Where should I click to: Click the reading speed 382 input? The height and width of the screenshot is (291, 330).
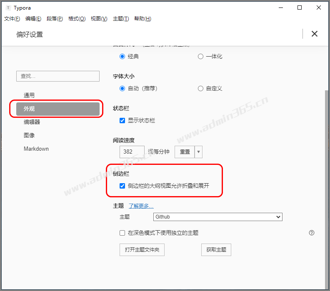132,152
